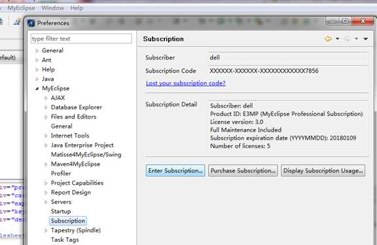Open the forward history dropdown arrow
377x245 pixels.
[x=356, y=39]
